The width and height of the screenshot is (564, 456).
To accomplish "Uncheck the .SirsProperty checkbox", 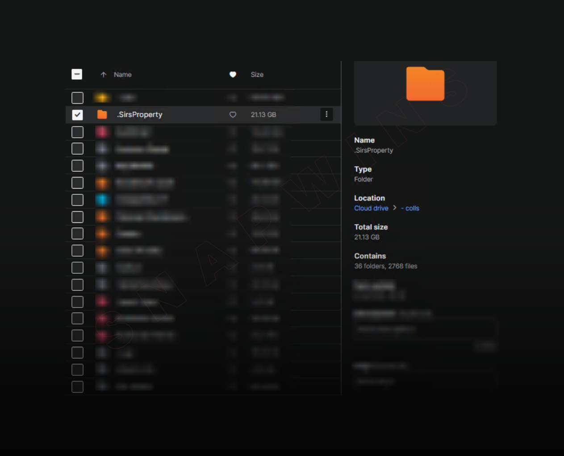I will (77, 115).
